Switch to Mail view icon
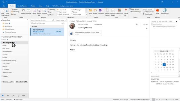This screenshot has width=180, height=101. 3,96
